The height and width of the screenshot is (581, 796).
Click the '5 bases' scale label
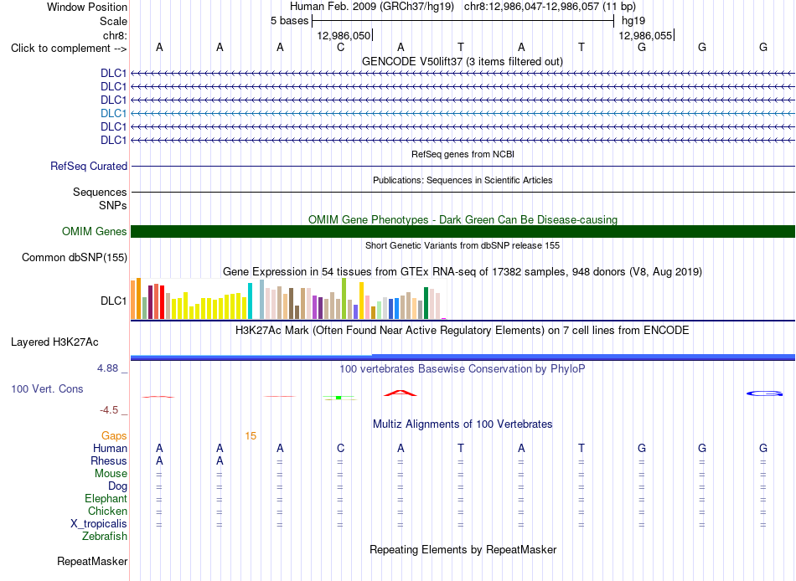tap(289, 21)
